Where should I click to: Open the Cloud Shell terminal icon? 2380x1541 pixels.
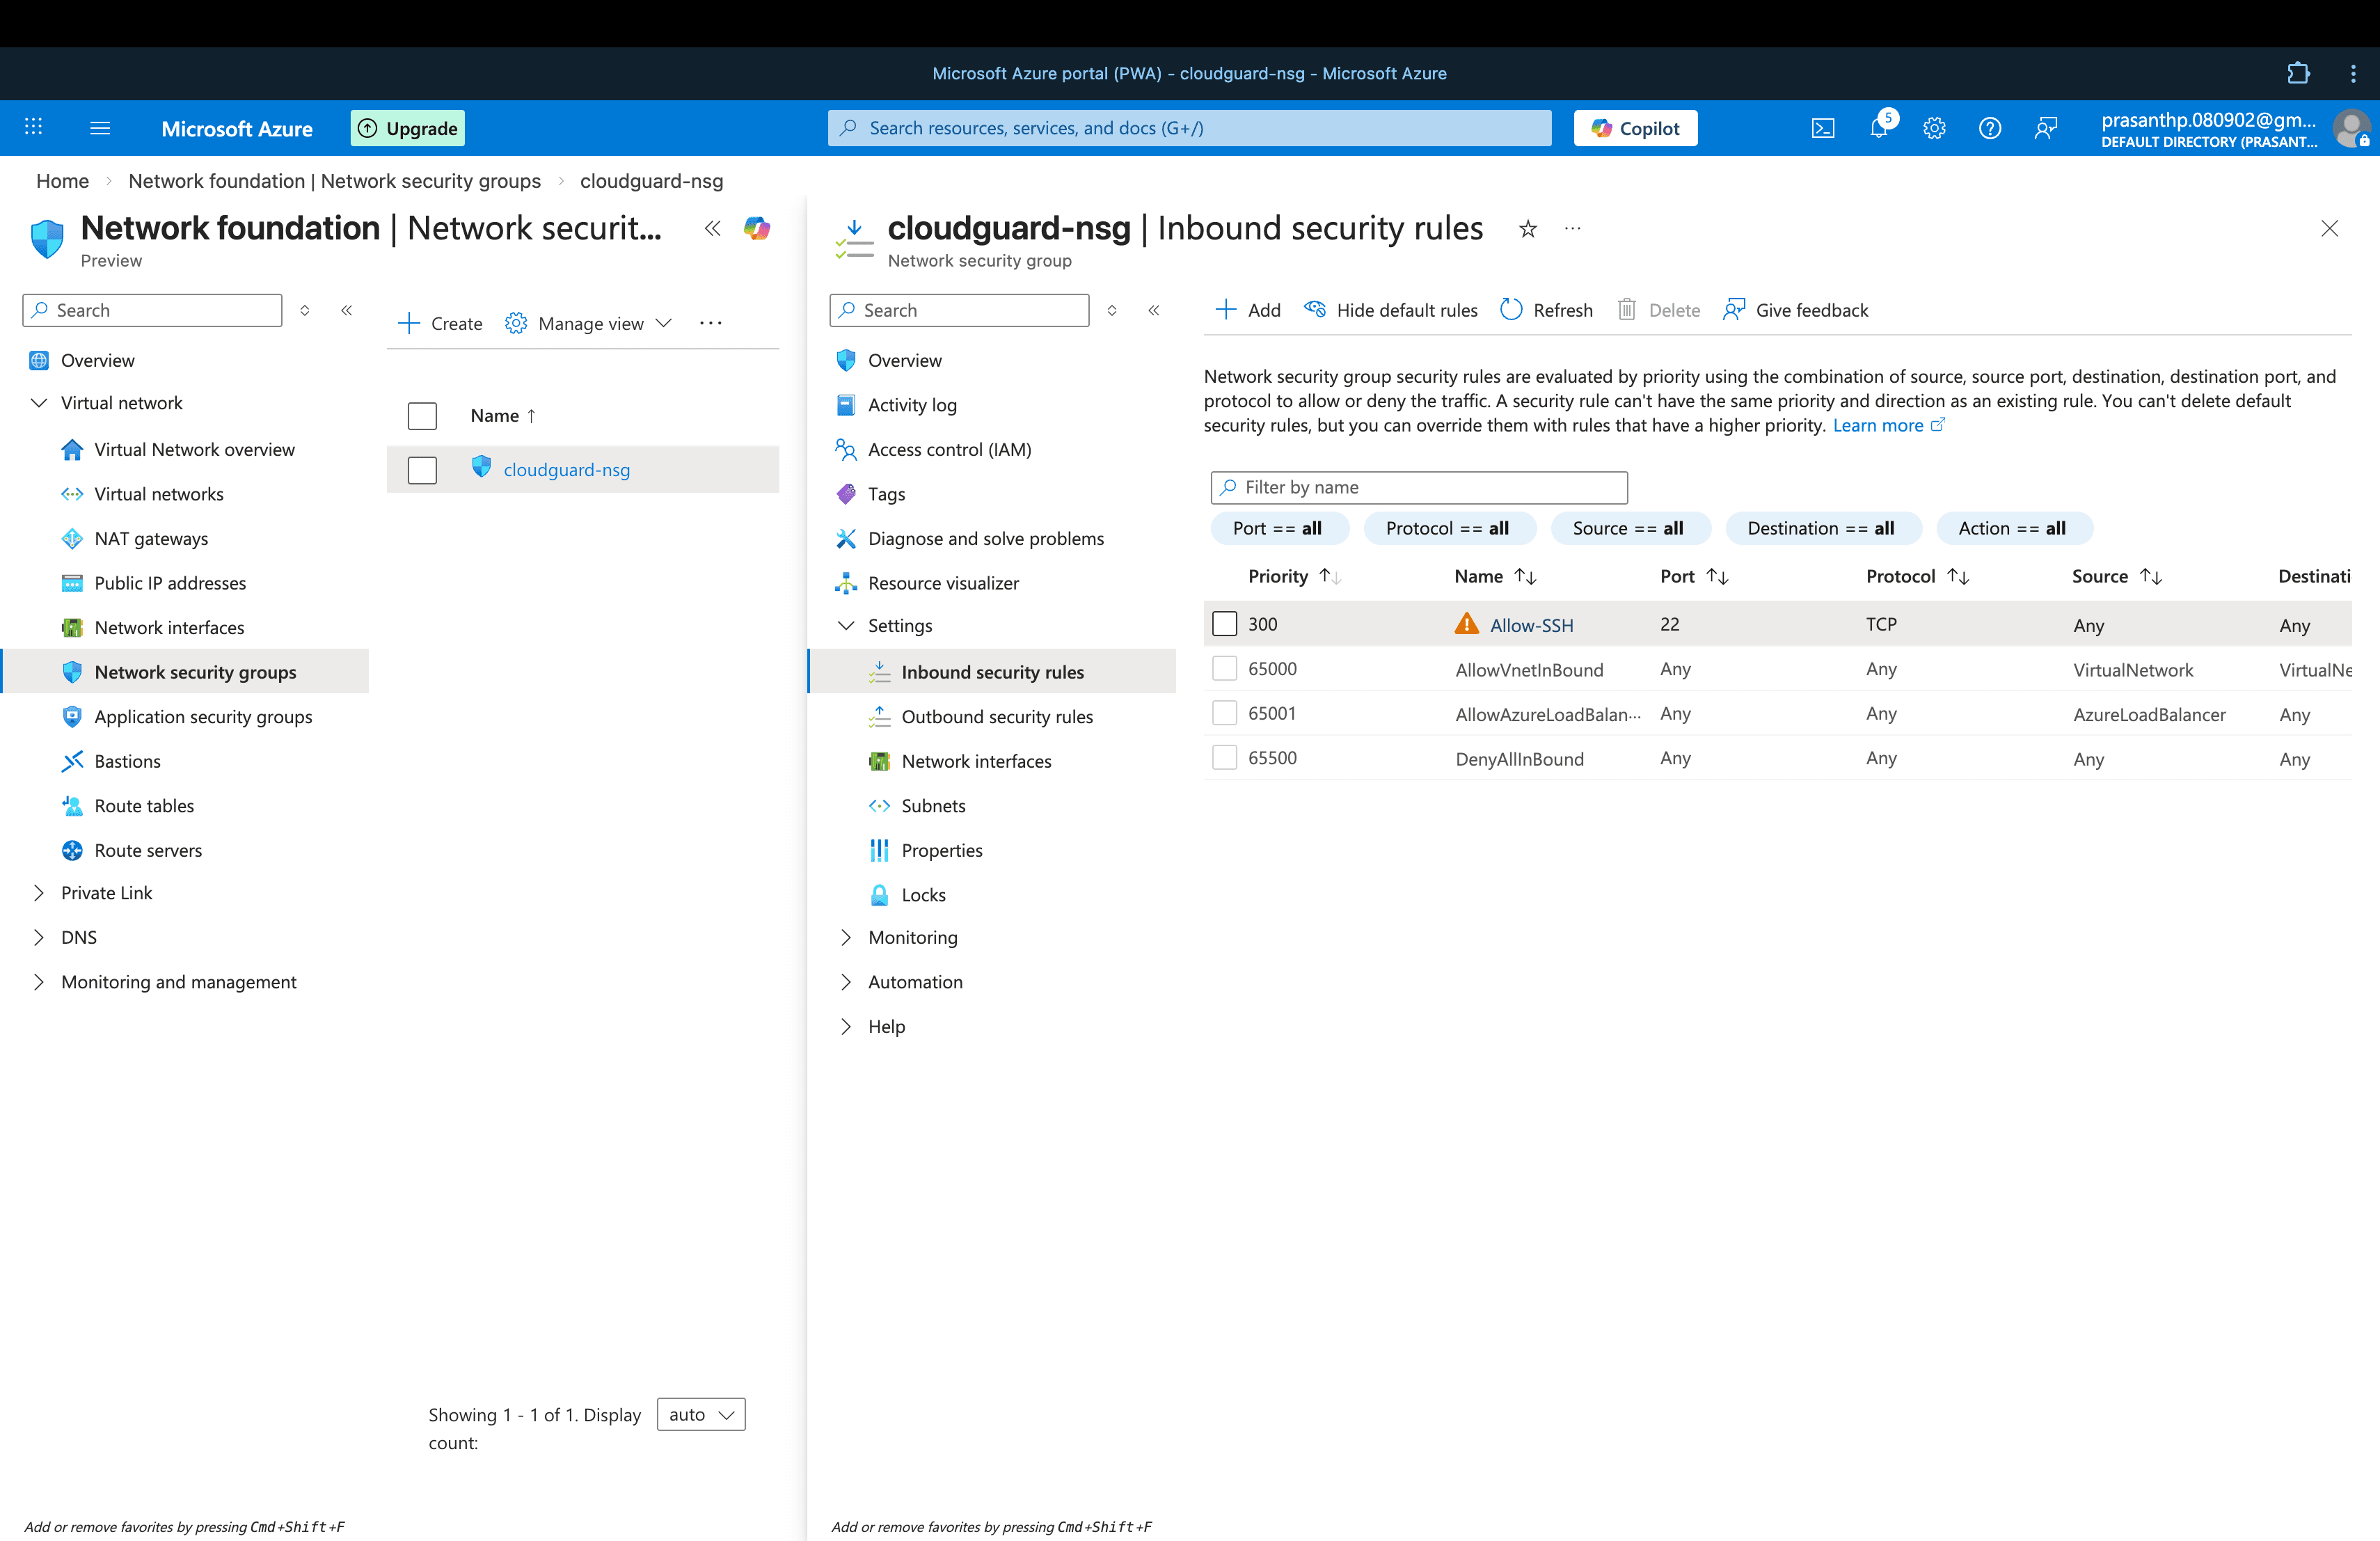[1822, 128]
